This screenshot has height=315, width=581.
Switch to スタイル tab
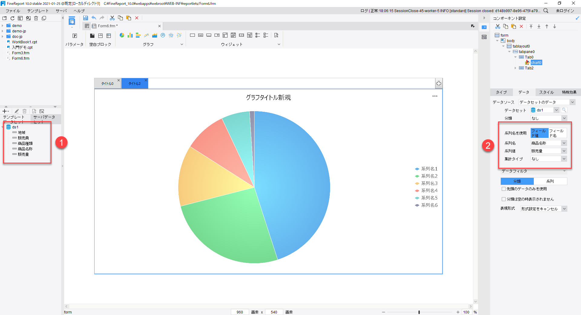[547, 92]
